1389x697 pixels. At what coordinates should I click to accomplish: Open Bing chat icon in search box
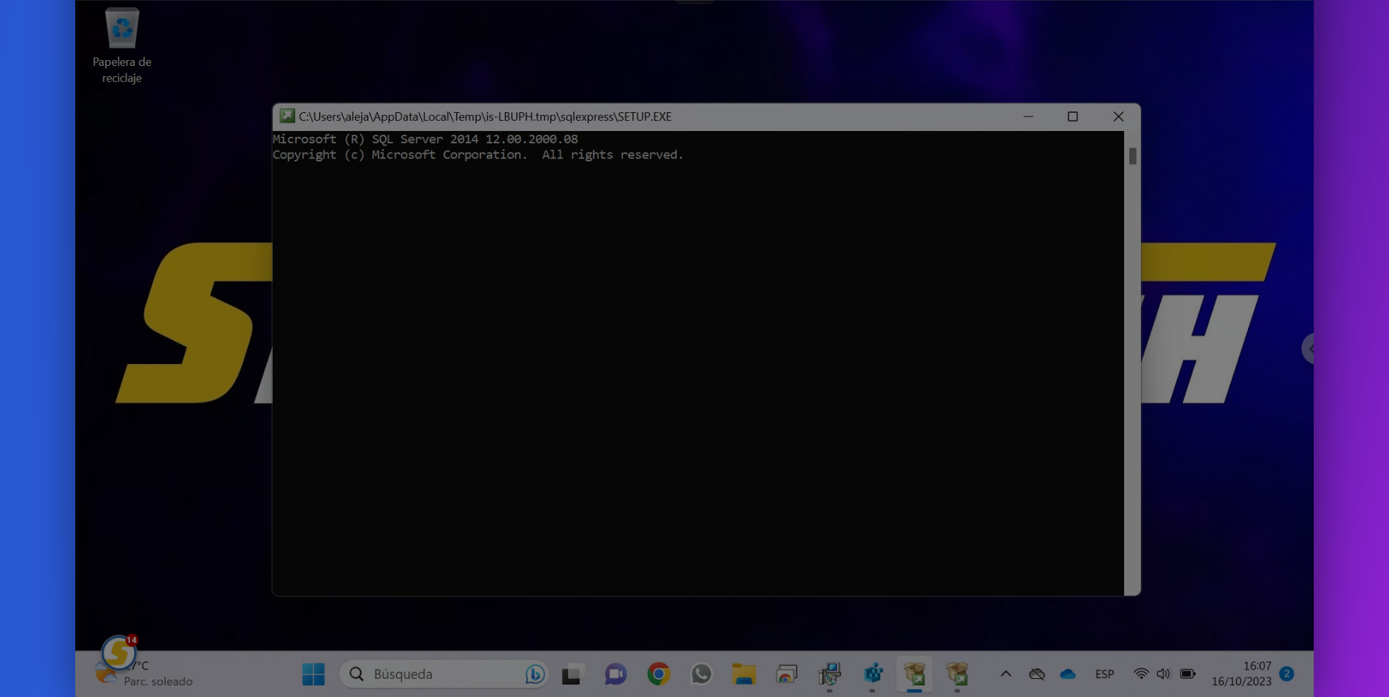(x=535, y=674)
